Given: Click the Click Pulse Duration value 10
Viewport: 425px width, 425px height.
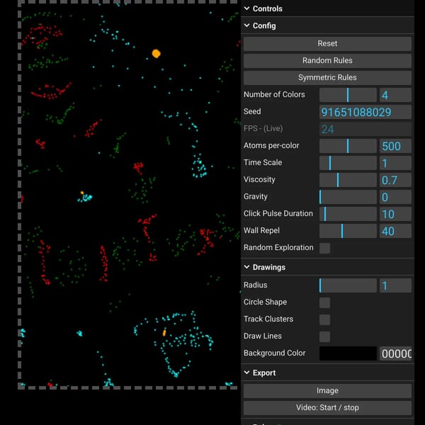Looking at the screenshot, I should 395,214.
